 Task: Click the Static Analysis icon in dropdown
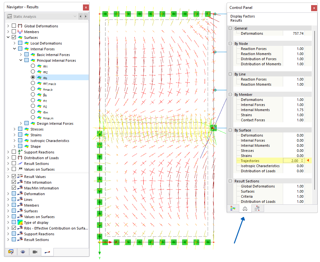pyautogui.click(x=10, y=16)
